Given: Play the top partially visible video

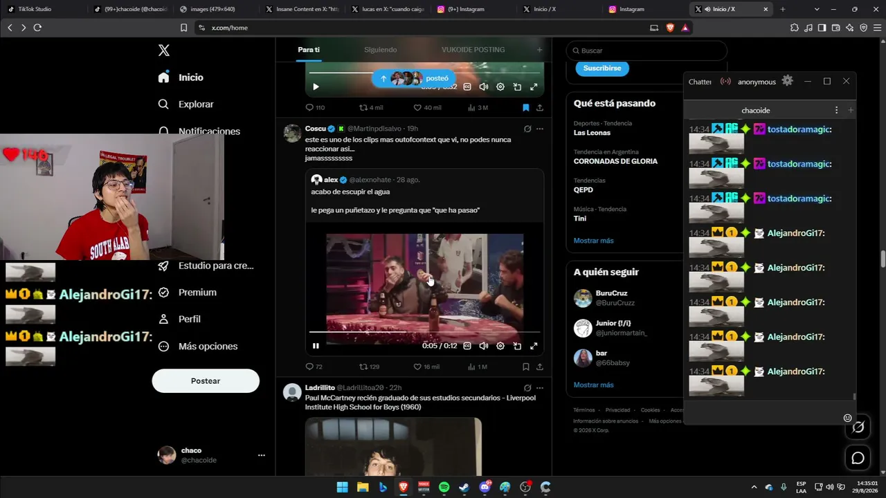Looking at the screenshot, I should click(316, 87).
